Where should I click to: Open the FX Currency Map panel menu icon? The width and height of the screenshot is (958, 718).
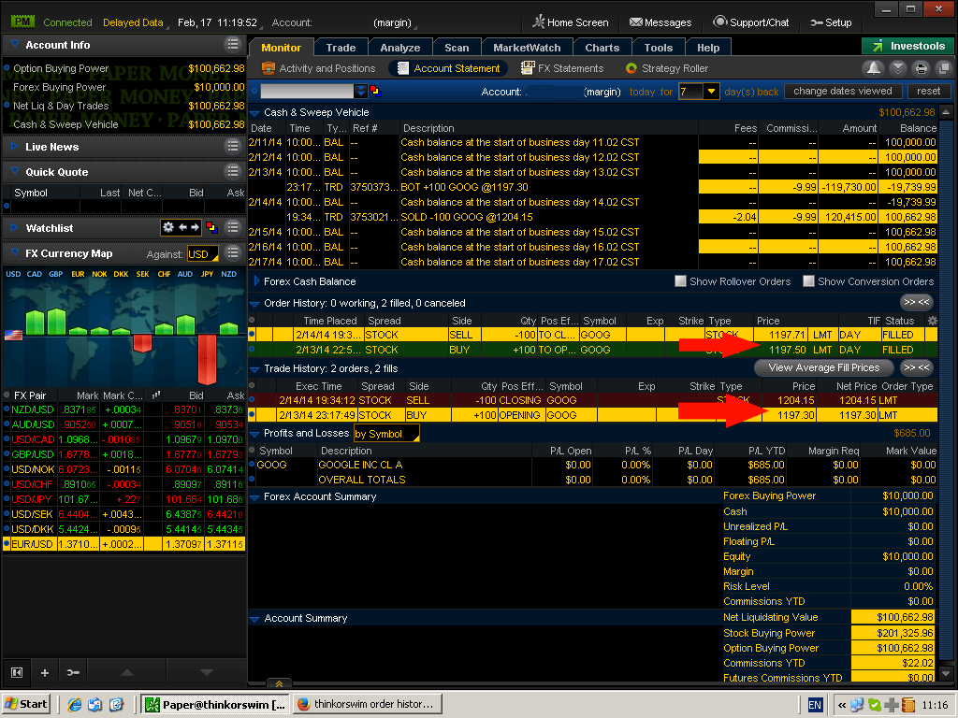coord(233,252)
